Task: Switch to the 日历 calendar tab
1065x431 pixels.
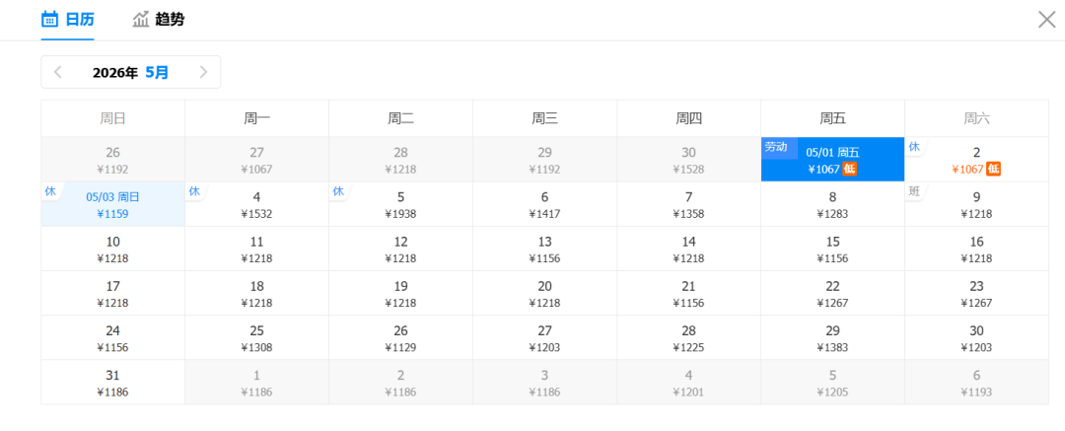Action: click(67, 19)
